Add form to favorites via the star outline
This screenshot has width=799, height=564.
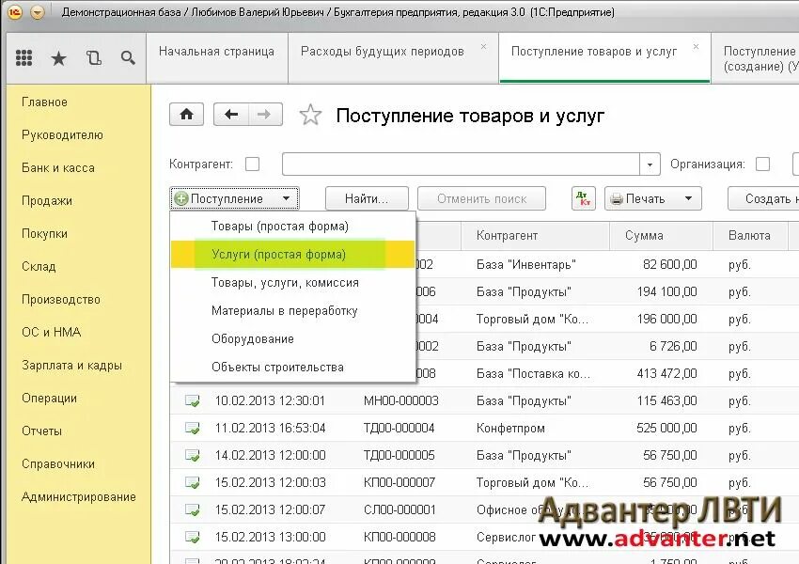(x=308, y=115)
